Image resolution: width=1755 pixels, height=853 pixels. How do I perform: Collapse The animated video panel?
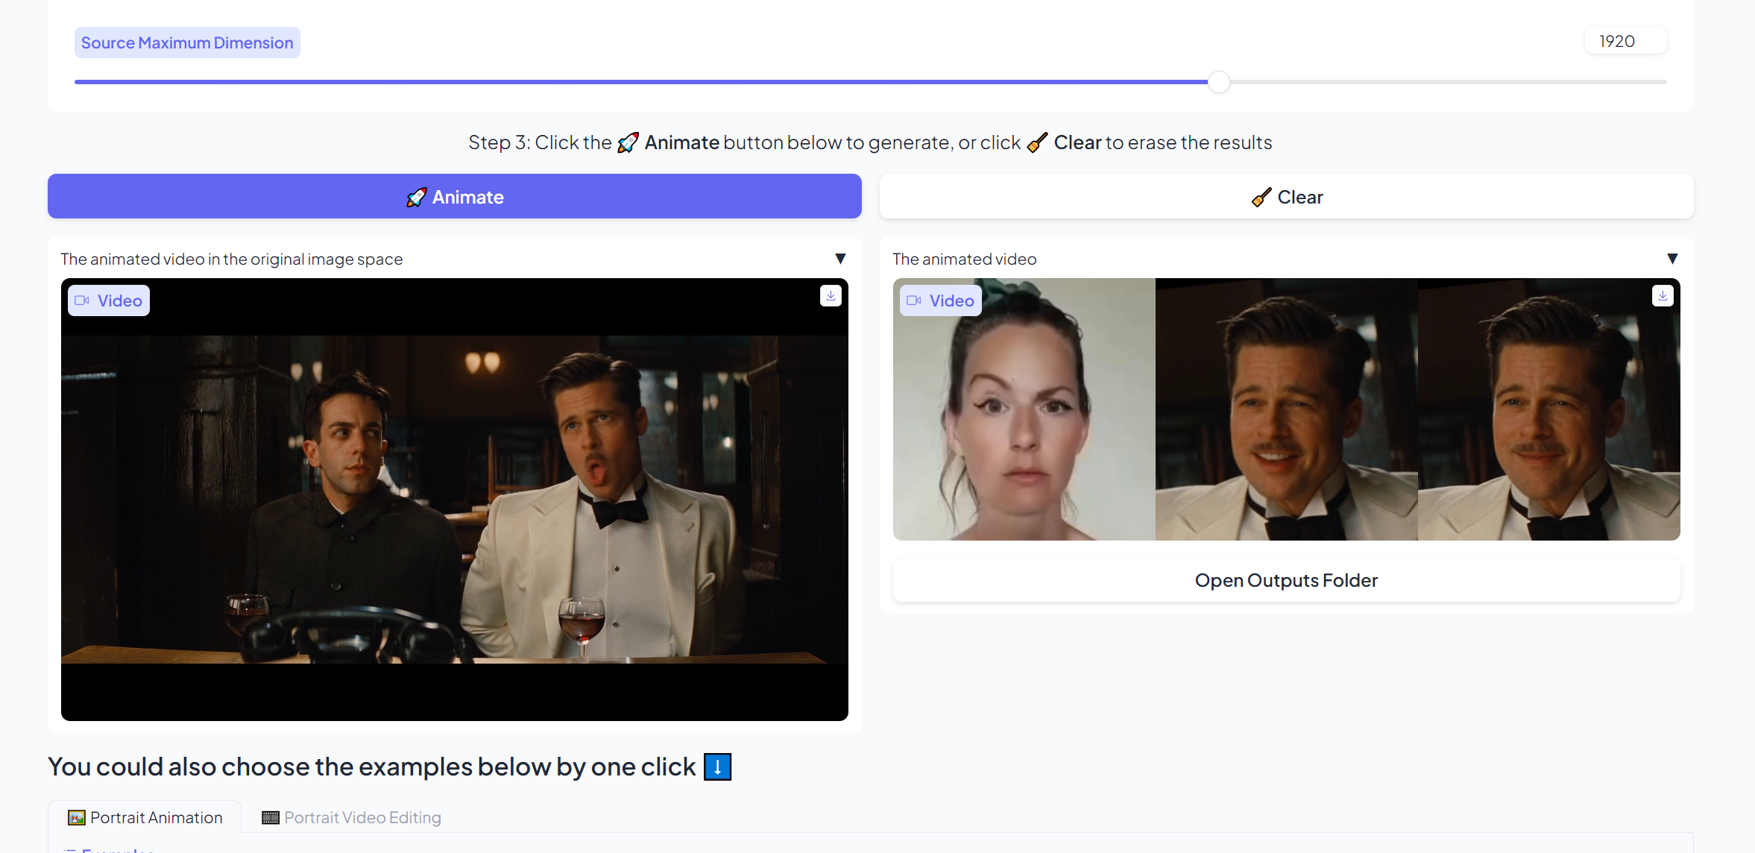click(1672, 259)
